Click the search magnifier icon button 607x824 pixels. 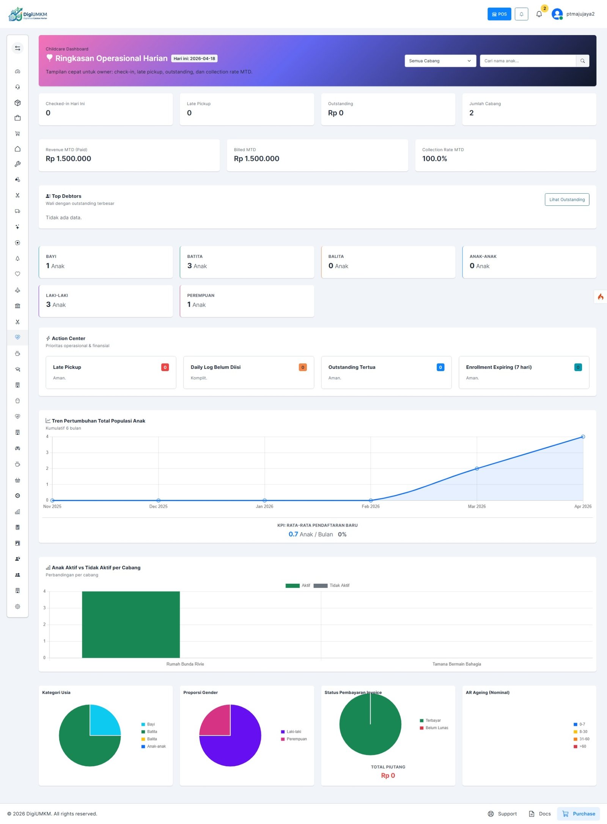coord(582,61)
